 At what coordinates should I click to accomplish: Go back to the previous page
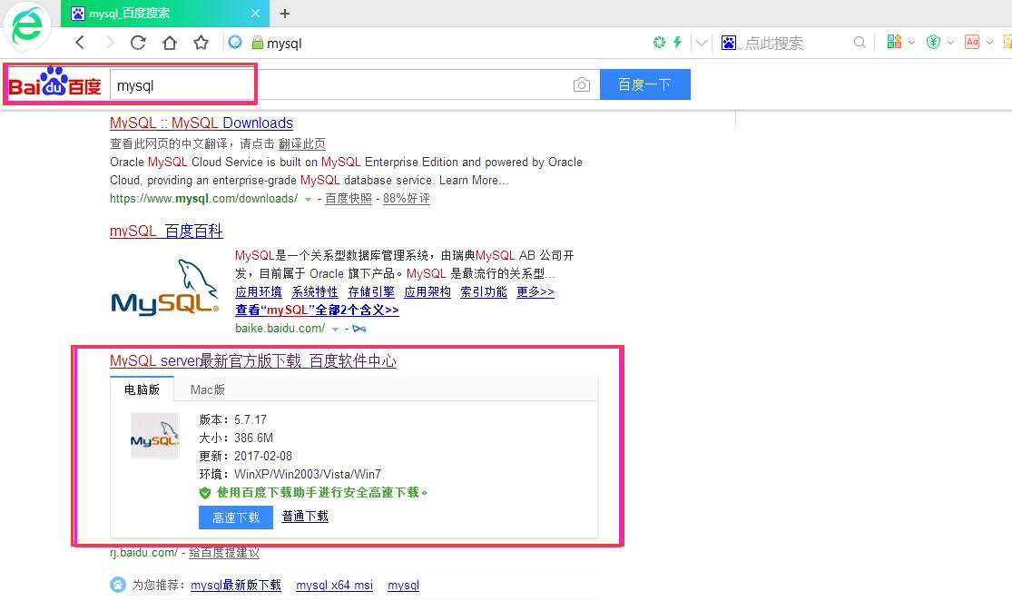[x=80, y=43]
